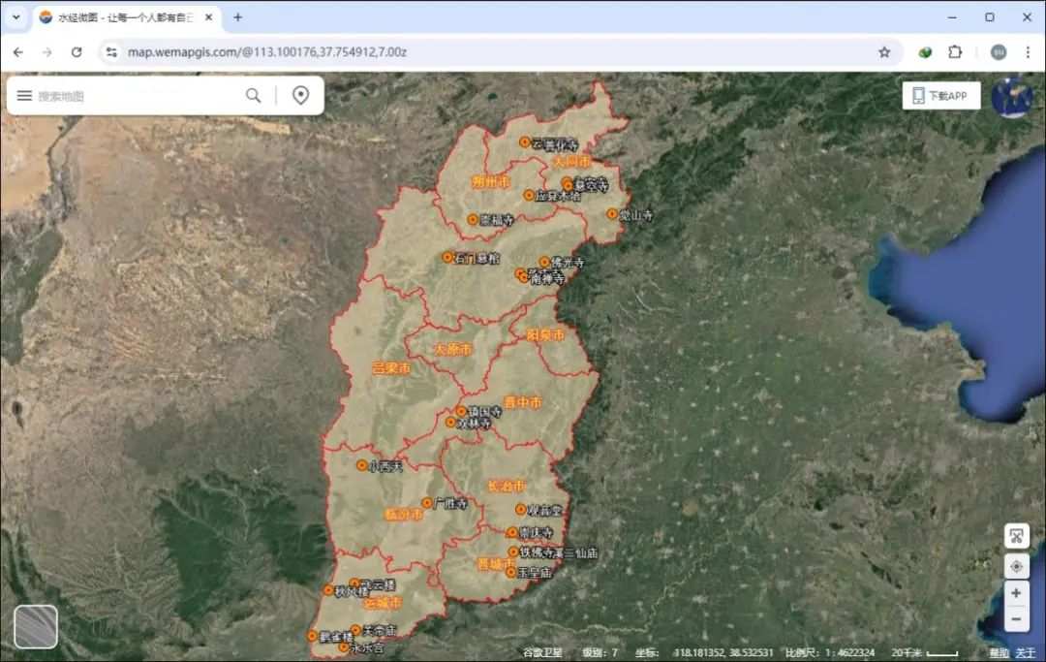Click the 崇庆寺 orange marker

(511, 532)
